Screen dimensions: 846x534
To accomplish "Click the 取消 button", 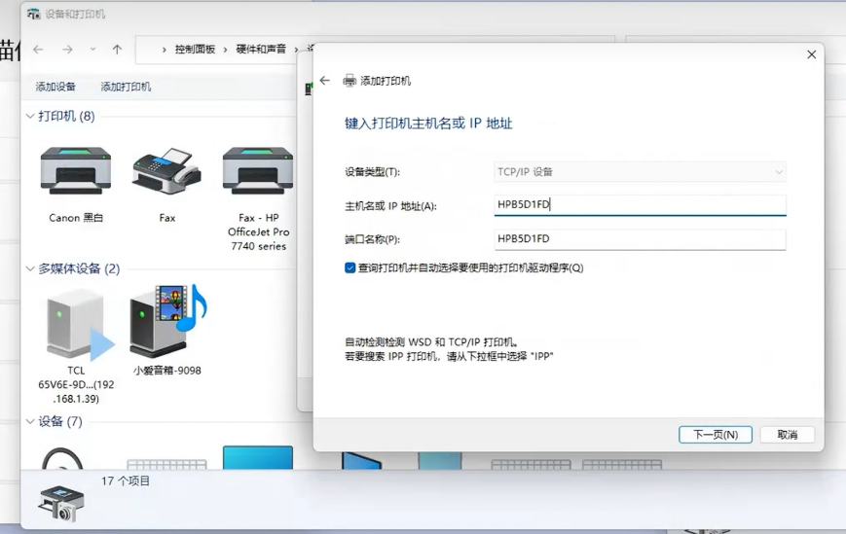I will click(x=788, y=435).
